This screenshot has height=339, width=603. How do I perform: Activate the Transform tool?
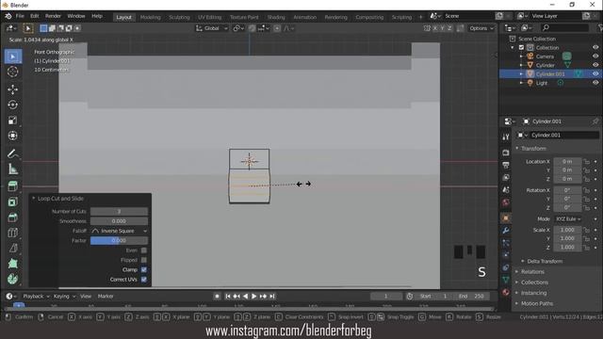12,136
